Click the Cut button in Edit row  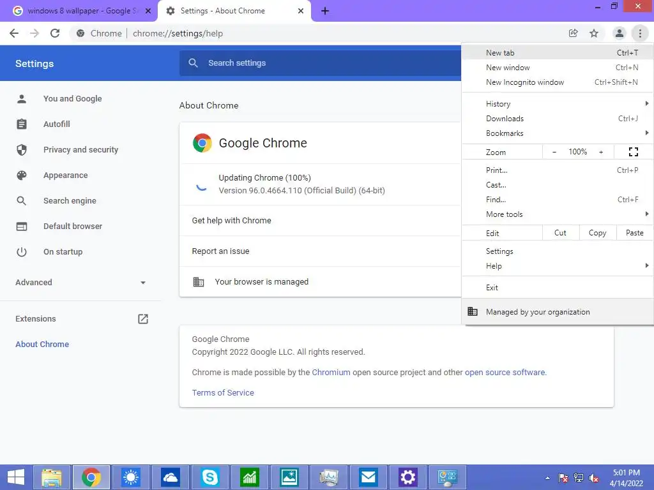(561, 233)
